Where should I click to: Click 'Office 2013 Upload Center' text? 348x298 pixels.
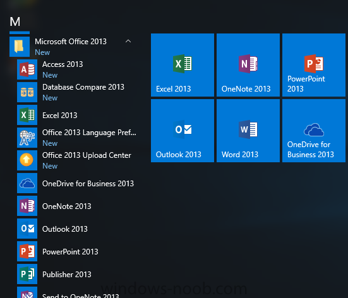87,155
